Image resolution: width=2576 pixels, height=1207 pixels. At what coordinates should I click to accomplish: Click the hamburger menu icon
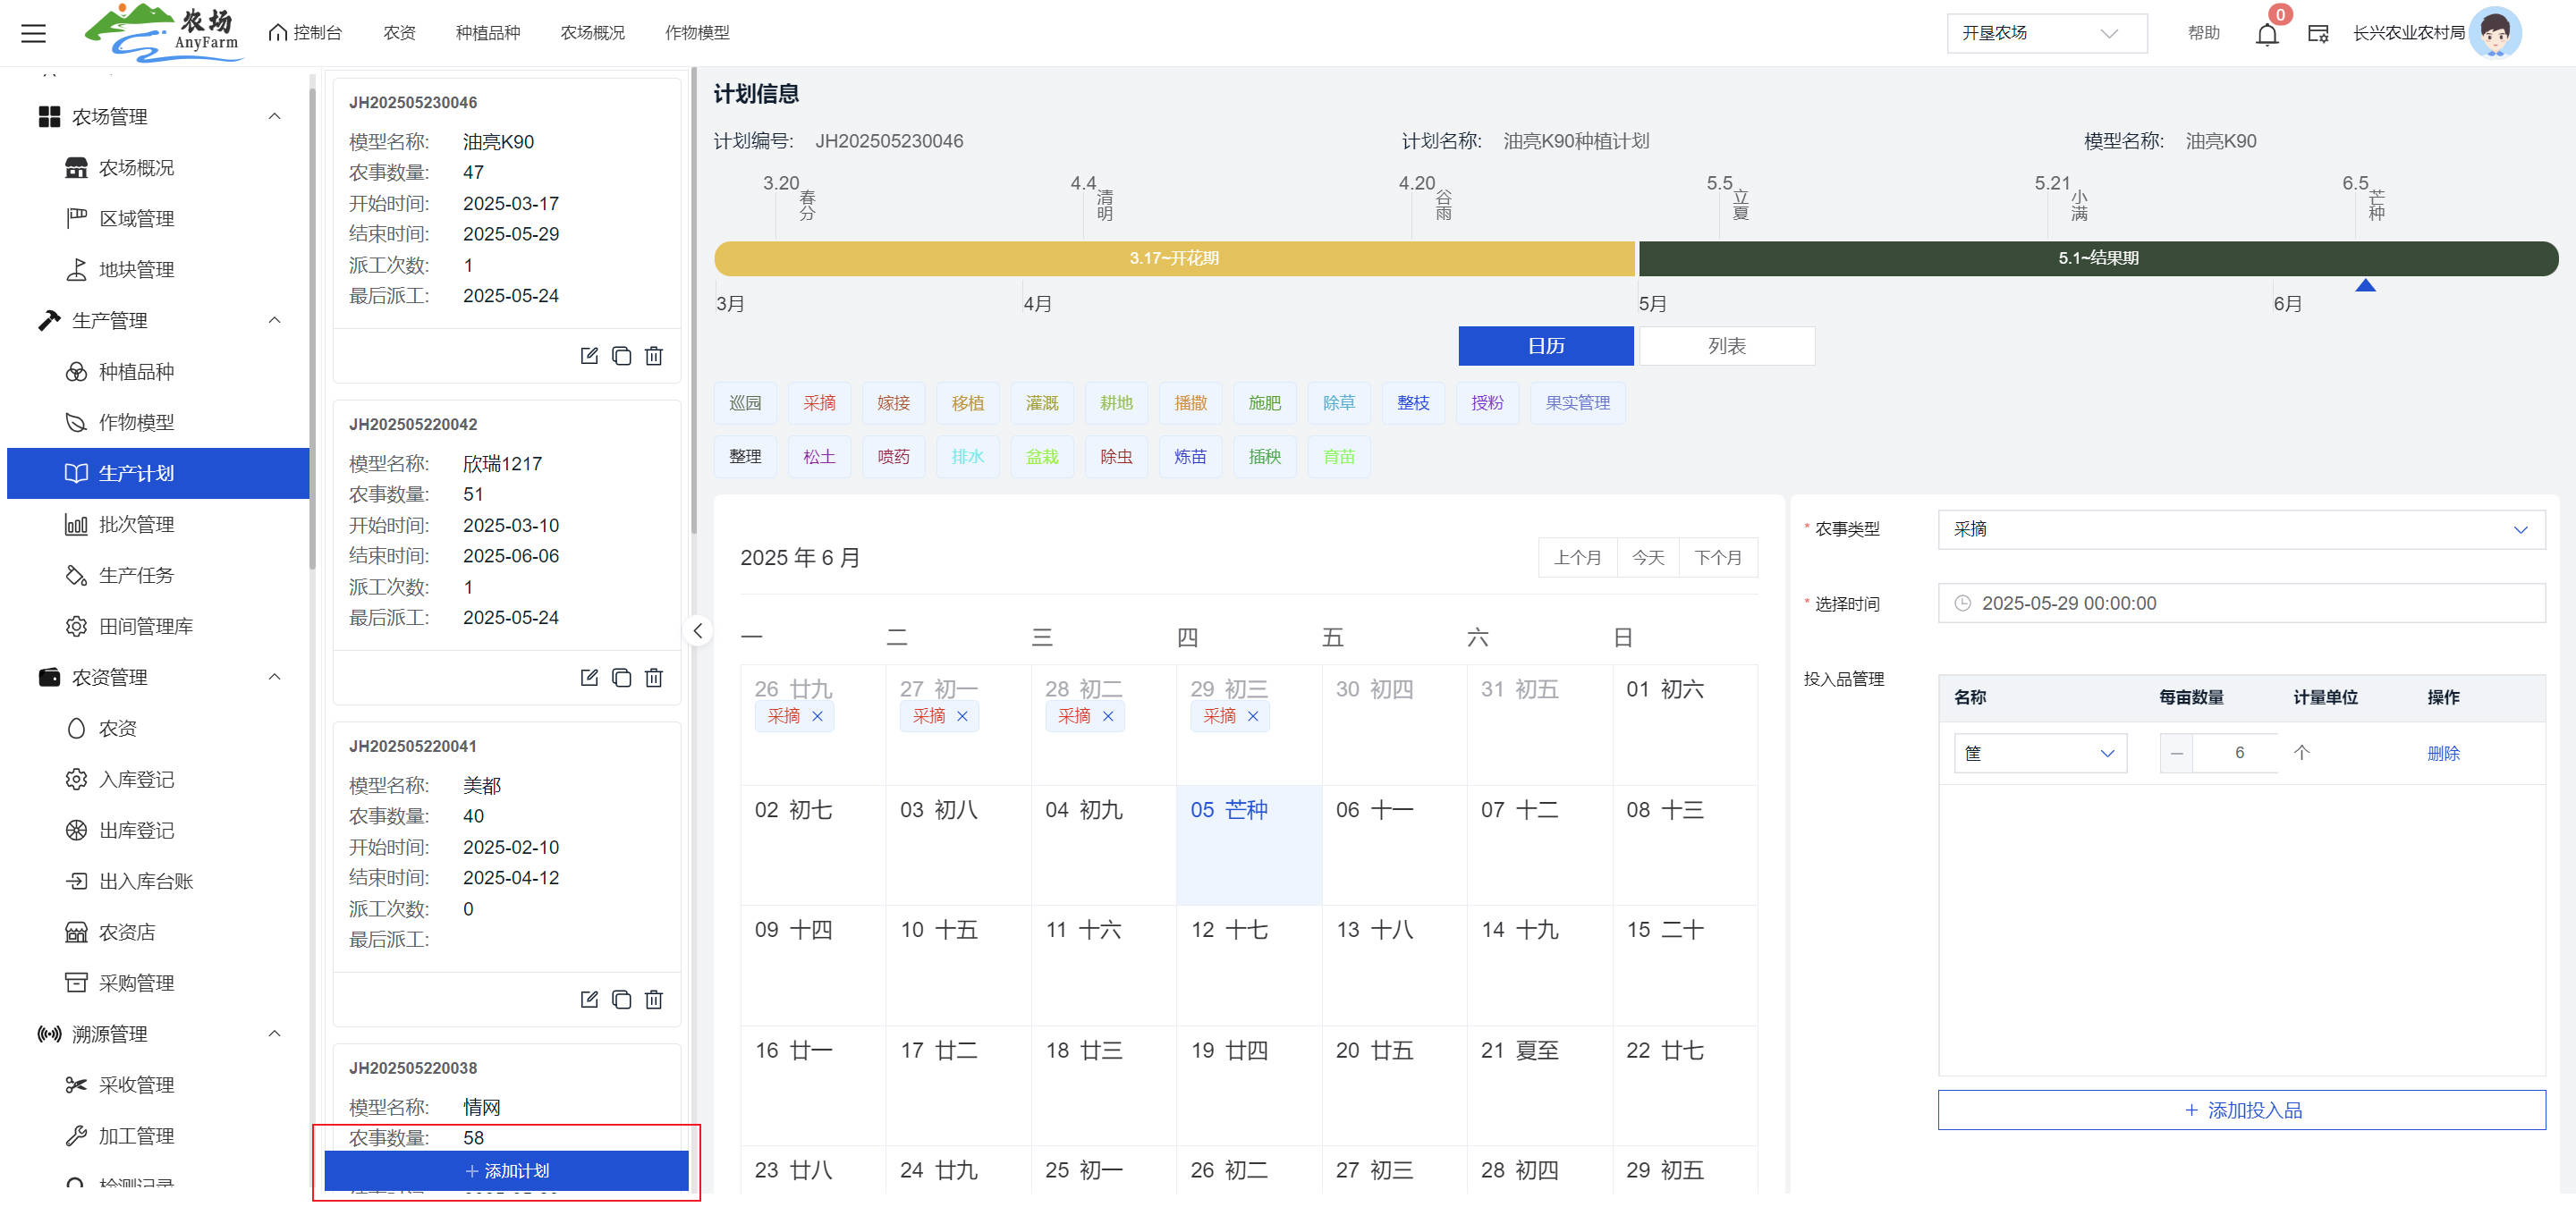pyautogui.click(x=33, y=33)
